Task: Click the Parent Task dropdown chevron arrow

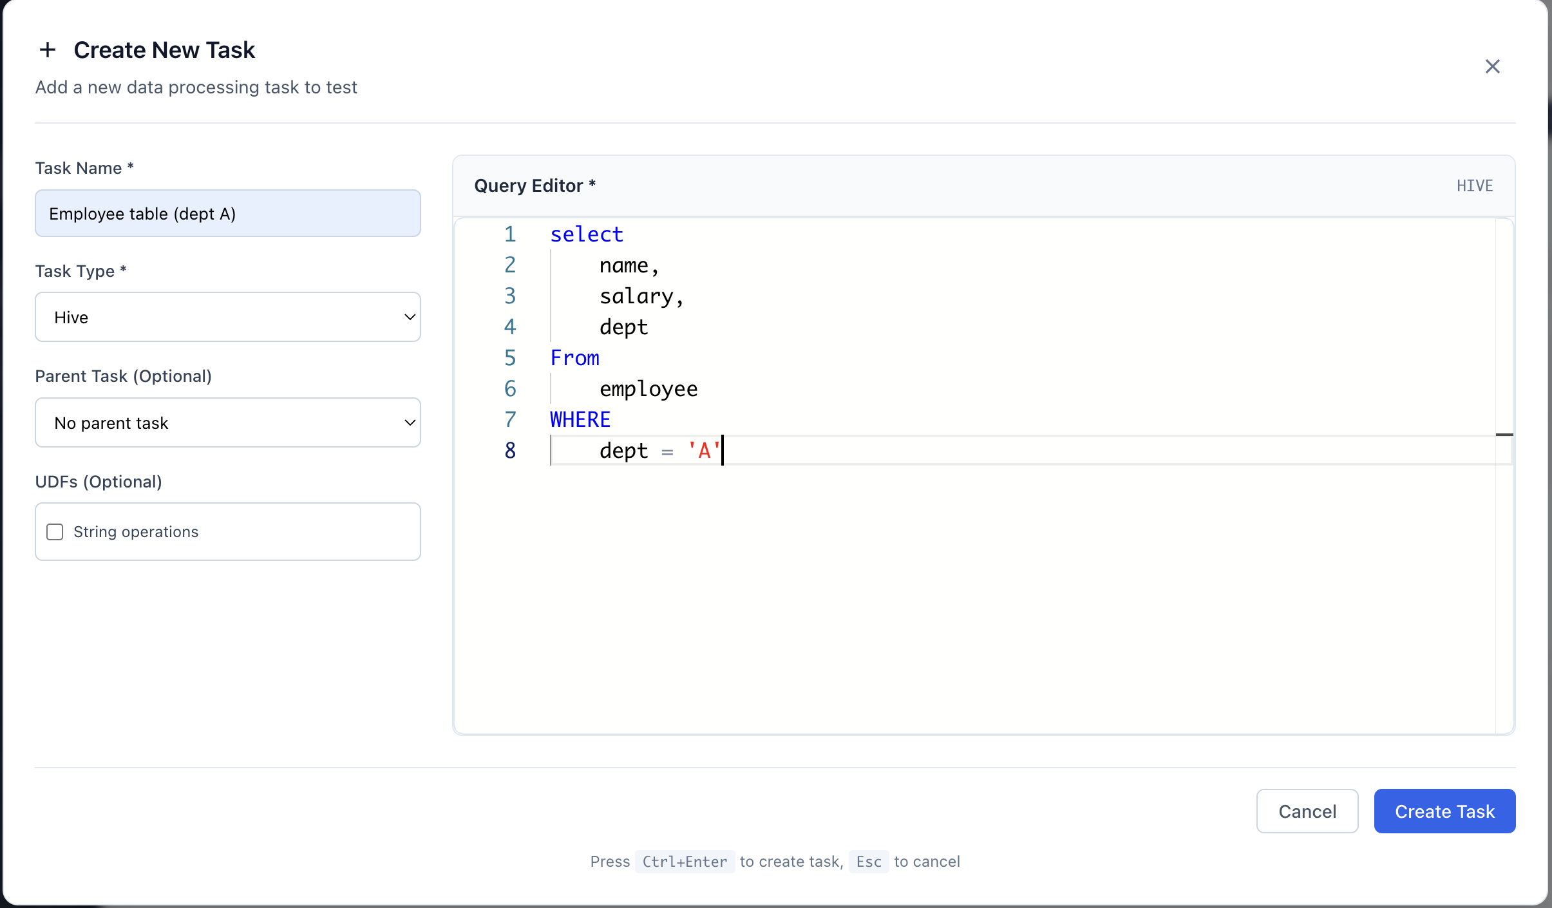Action: (x=410, y=422)
